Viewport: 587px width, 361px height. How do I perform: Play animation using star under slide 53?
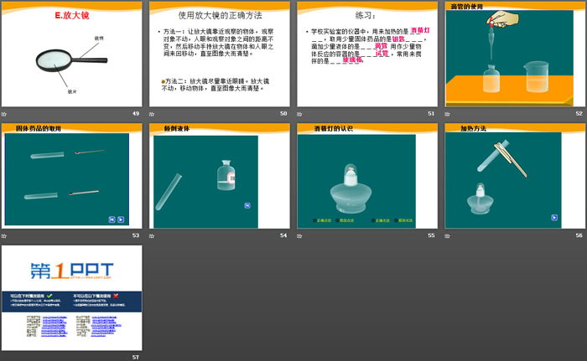pyautogui.click(x=4, y=236)
